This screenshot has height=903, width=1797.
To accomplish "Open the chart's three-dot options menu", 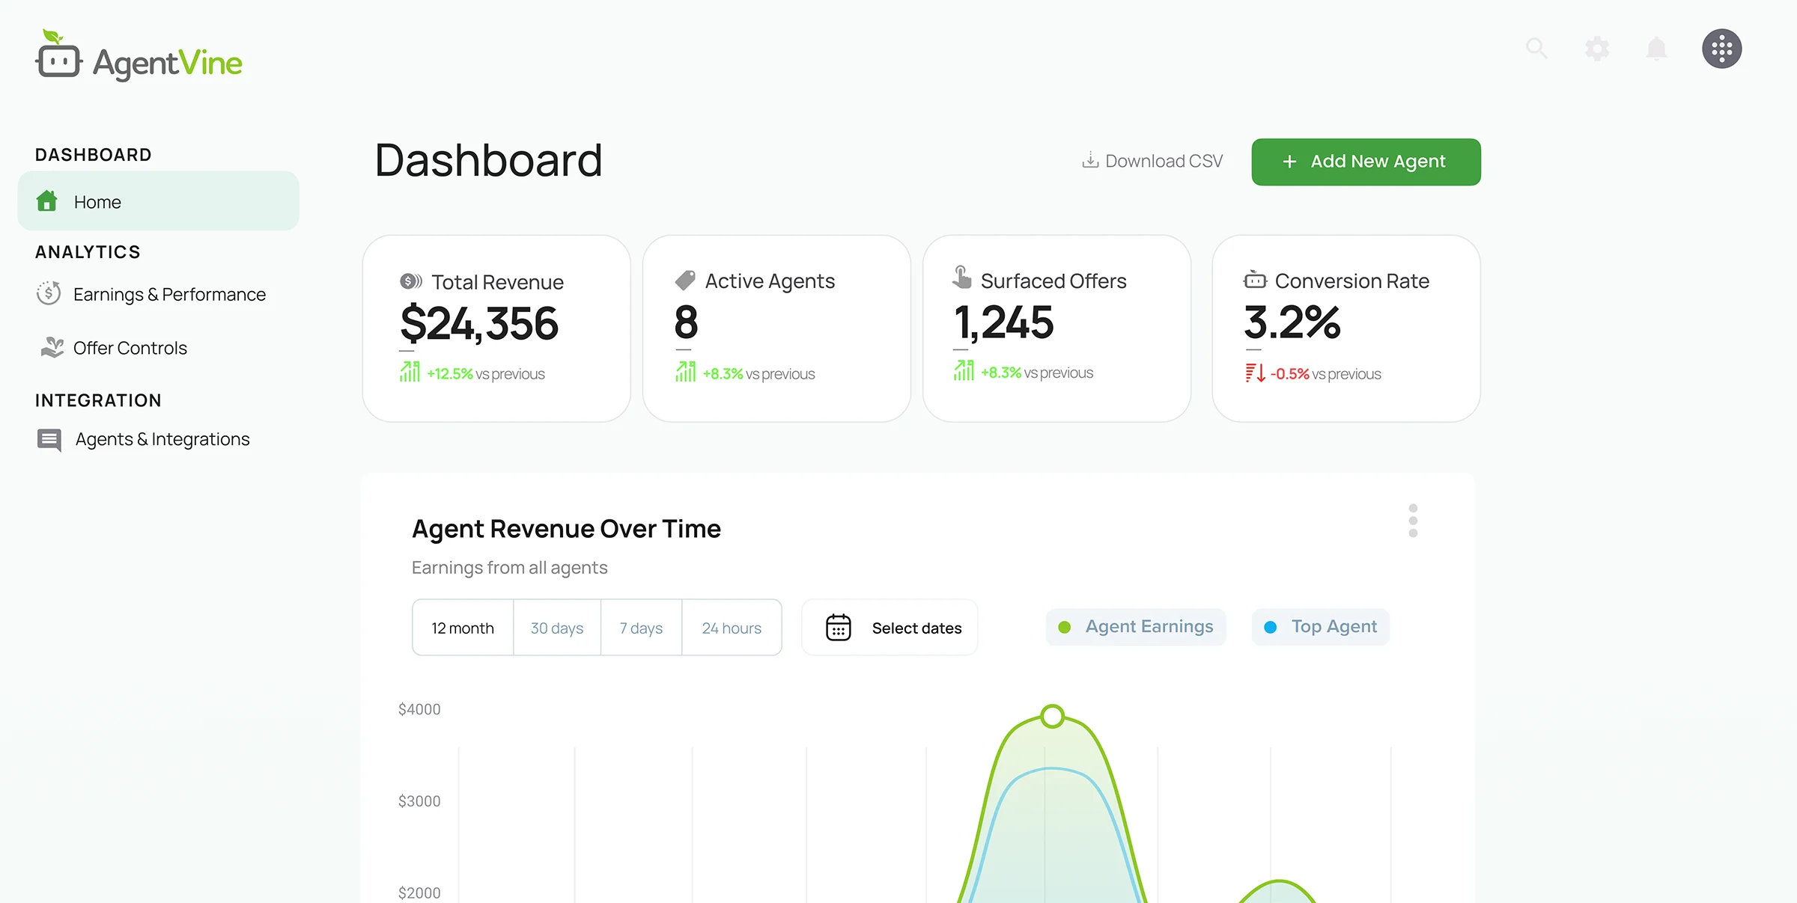I will point(1413,520).
